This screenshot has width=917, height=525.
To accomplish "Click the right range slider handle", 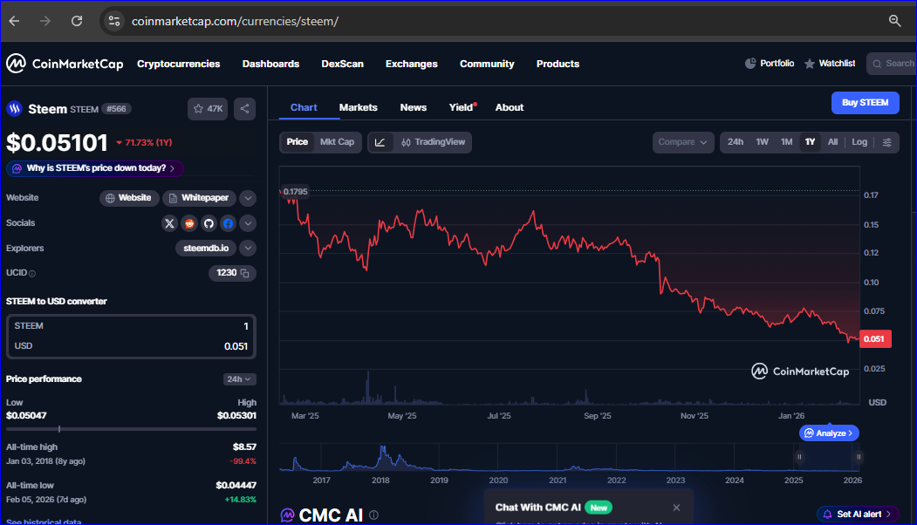I will click(859, 457).
